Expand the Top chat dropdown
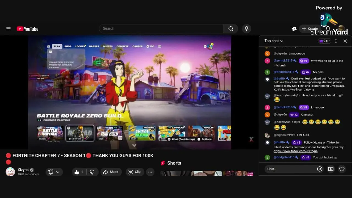 tap(274, 41)
